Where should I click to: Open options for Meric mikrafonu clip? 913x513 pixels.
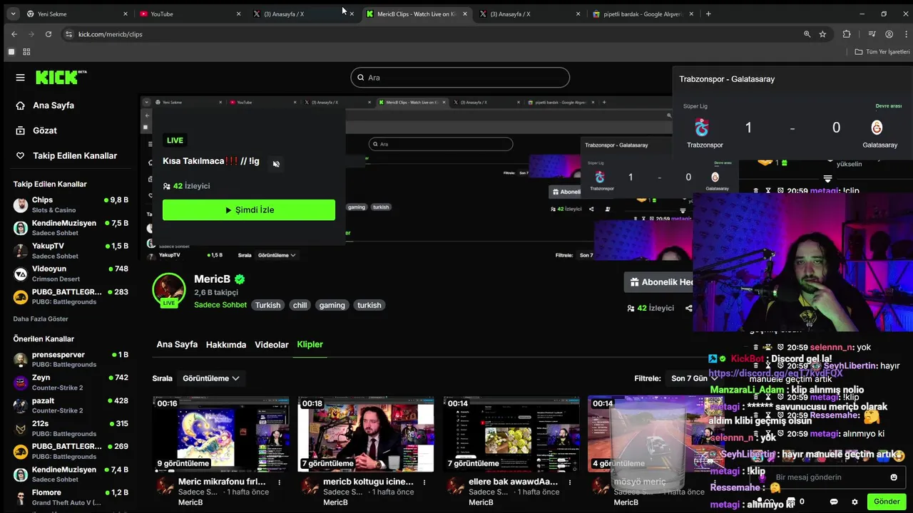click(280, 482)
